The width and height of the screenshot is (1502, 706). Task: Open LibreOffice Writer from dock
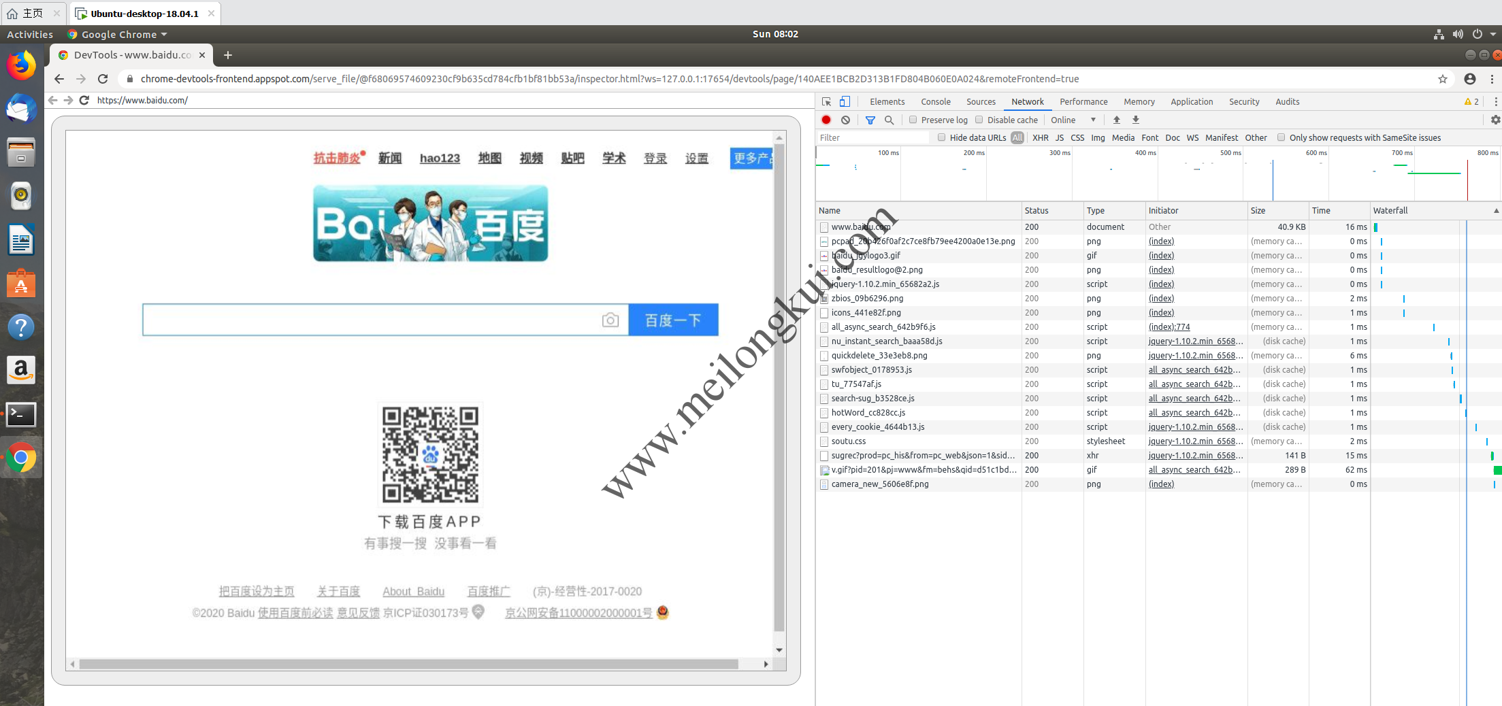[x=21, y=240]
